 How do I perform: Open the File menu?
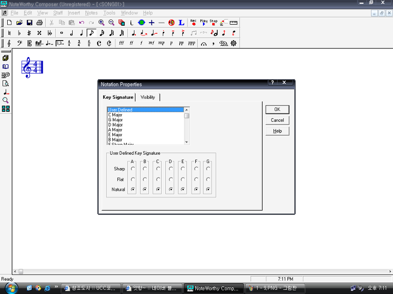pos(14,13)
